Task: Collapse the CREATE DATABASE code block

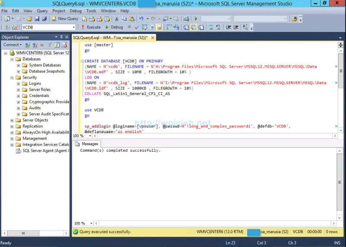Action: [x=82, y=61]
